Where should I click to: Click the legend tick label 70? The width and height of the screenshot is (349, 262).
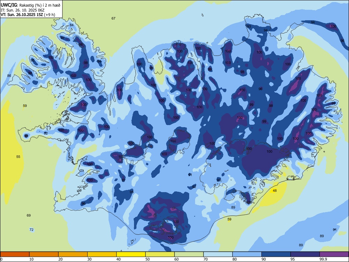(206, 259)
